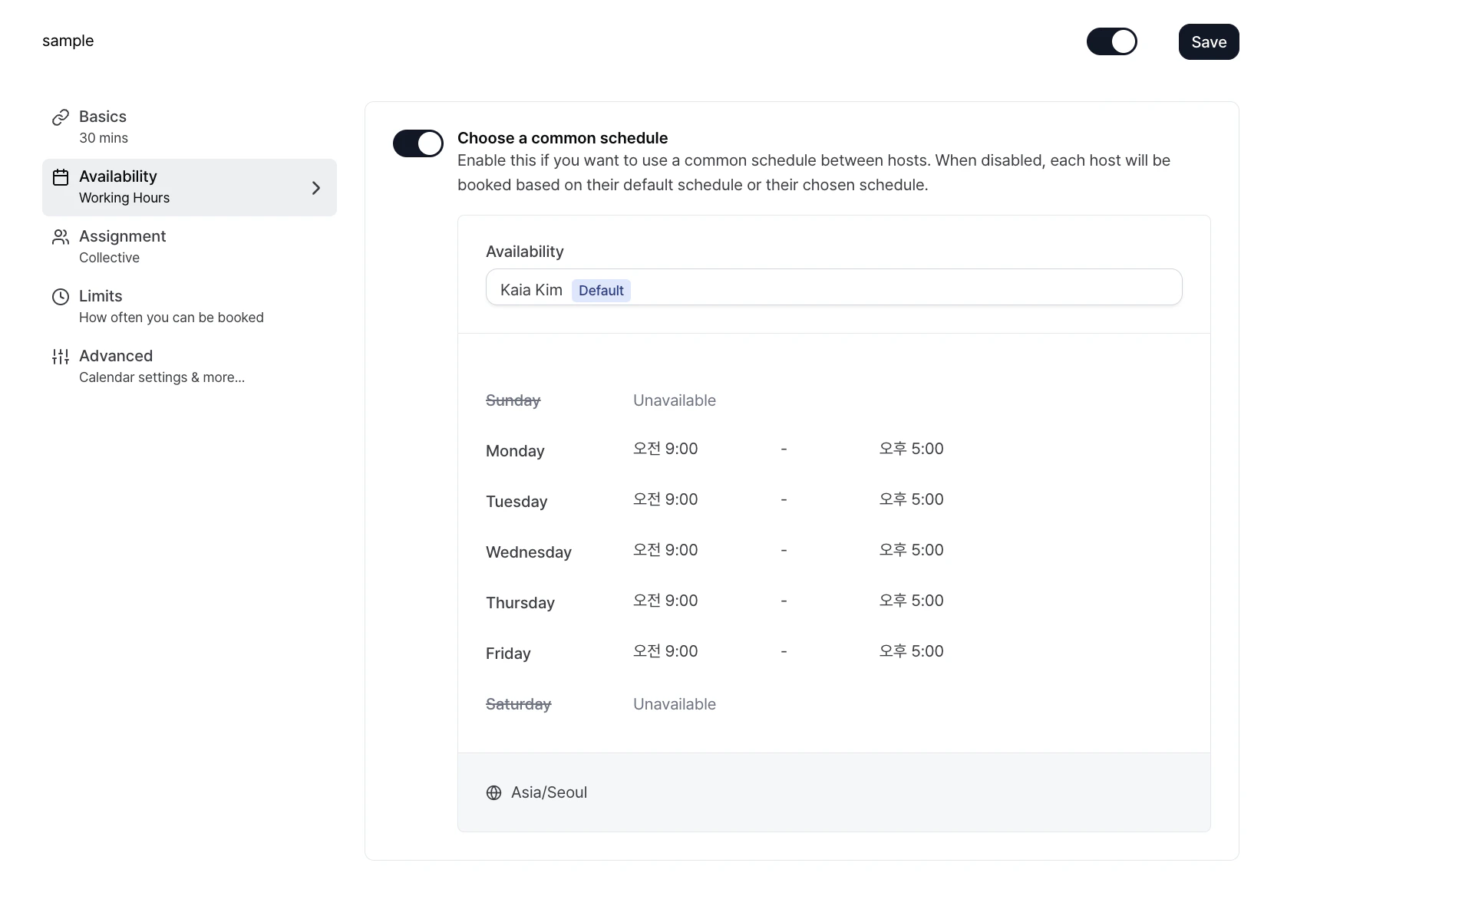
Task: Click the Default badge next to Kaia Kim
Action: 601,290
